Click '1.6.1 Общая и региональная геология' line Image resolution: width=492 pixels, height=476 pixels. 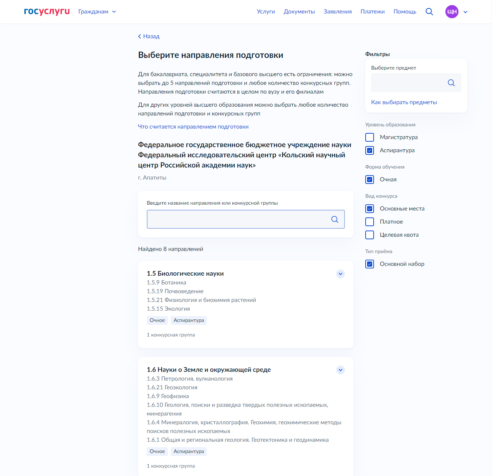click(x=238, y=440)
